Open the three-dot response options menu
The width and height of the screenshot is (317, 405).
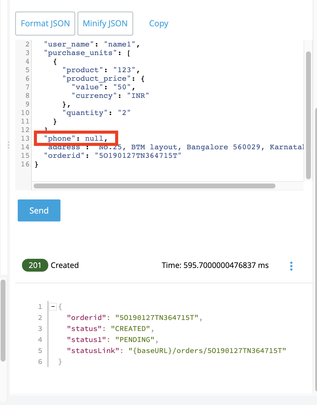pyautogui.click(x=291, y=266)
